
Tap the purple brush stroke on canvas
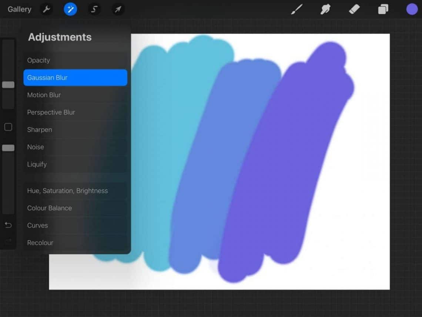(285, 162)
